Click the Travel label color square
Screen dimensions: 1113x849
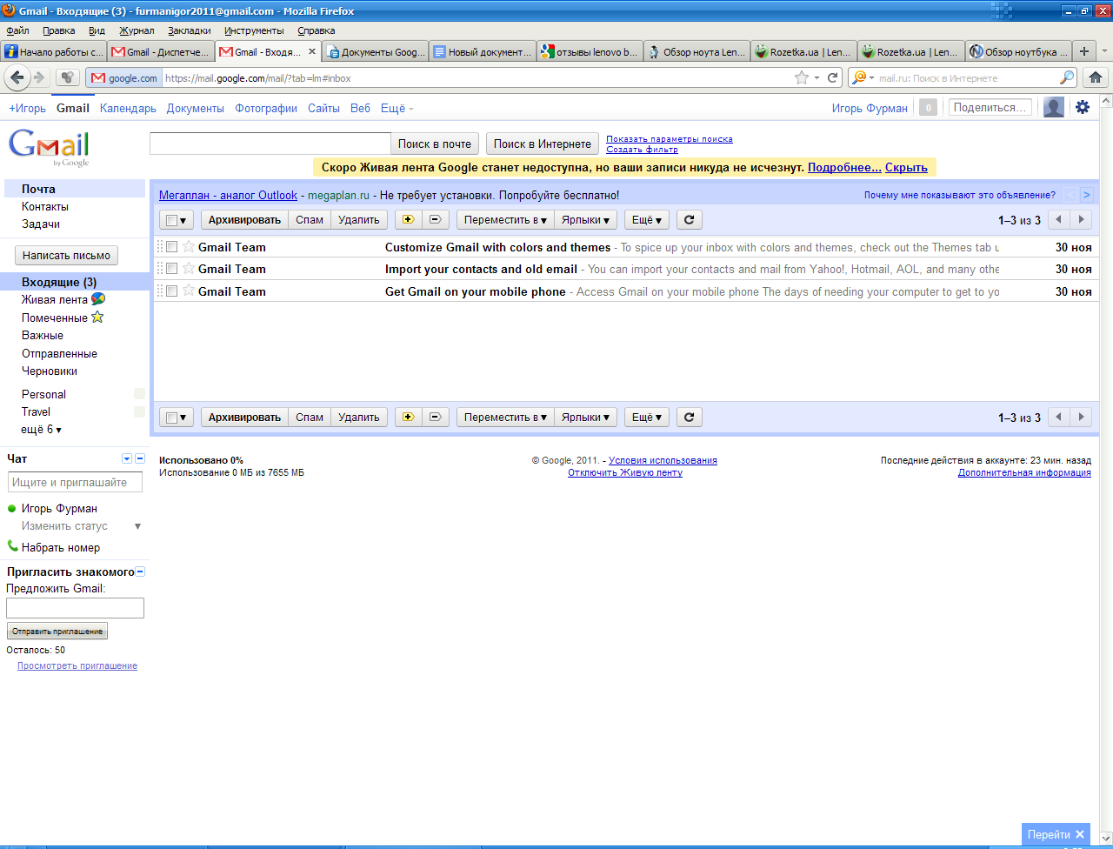pyautogui.click(x=139, y=411)
